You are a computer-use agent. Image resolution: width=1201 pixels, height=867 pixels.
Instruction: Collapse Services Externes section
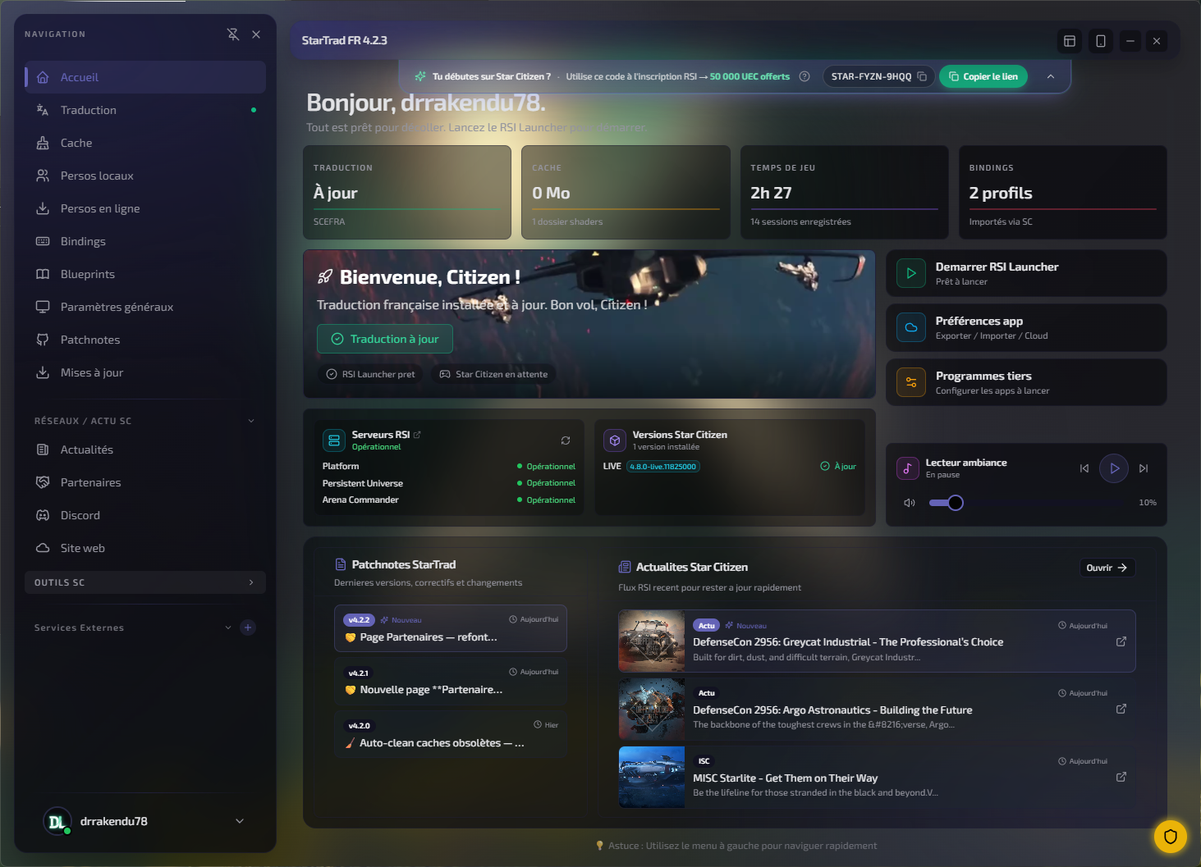click(x=228, y=627)
